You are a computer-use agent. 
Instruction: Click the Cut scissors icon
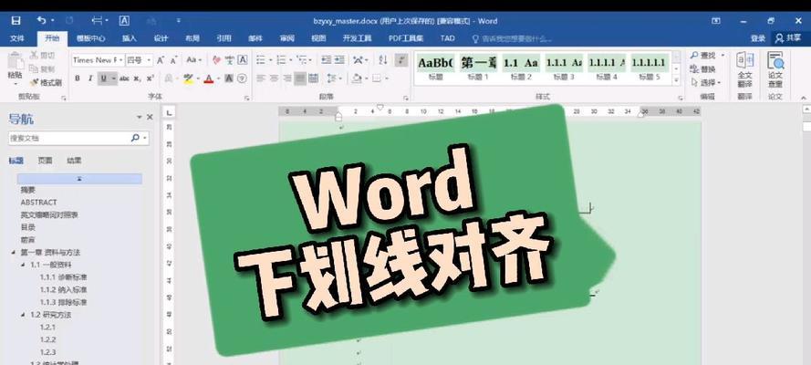(x=34, y=56)
